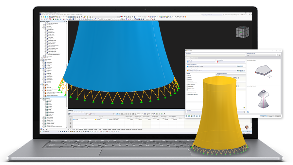Enable the Mesh refinement checkbox

(x=187, y=84)
